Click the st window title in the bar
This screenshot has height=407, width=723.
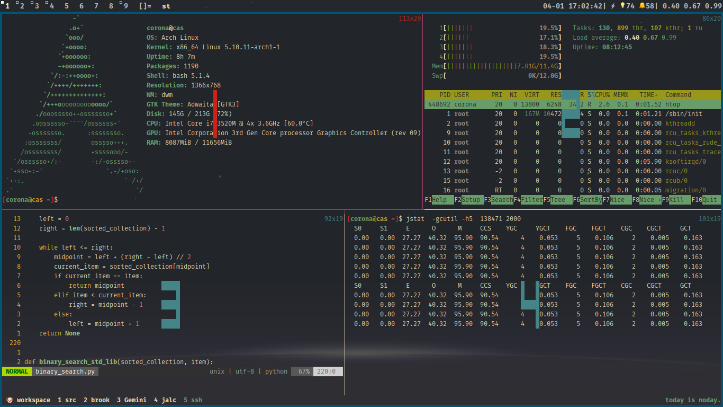tap(166, 6)
